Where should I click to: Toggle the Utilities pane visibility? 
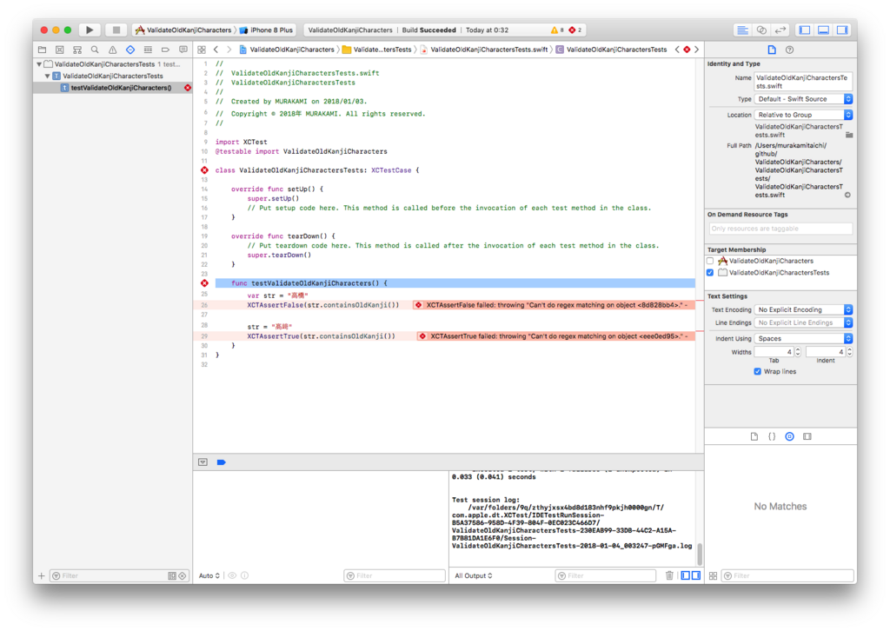841,30
